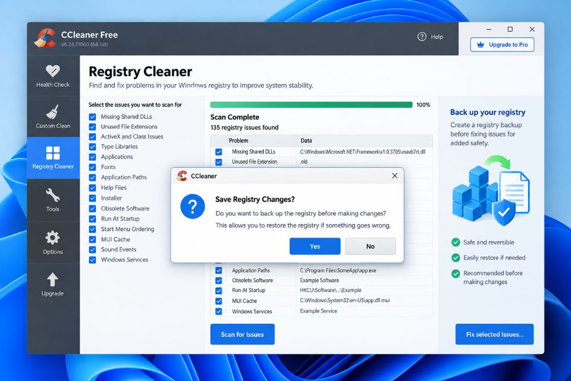
Task: Uncheck the MUI Cache result row
Action: 218,301
